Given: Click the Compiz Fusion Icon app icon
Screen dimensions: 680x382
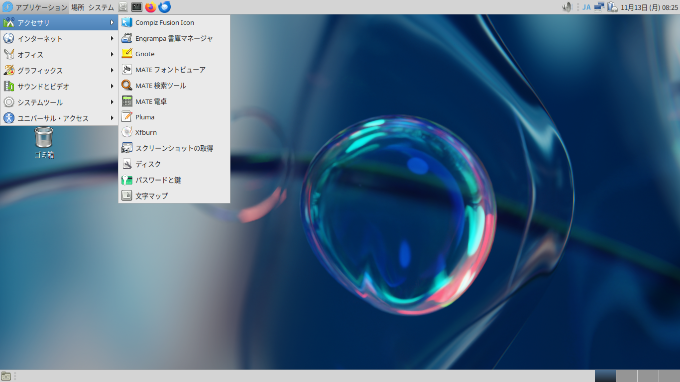Looking at the screenshot, I should point(127,22).
